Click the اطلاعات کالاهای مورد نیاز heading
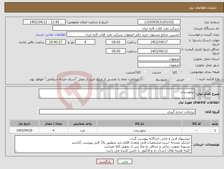The height and width of the screenshot is (169, 224). click(199, 102)
